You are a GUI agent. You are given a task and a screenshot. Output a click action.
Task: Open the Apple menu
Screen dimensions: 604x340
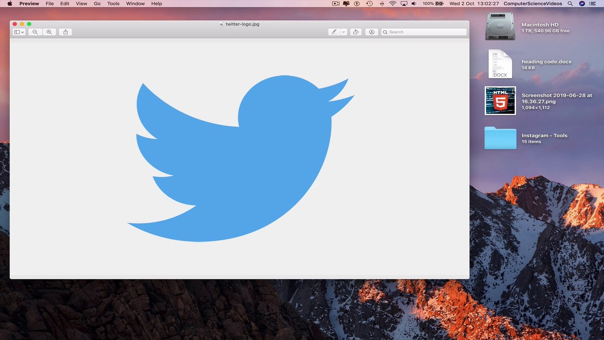tap(9, 3)
